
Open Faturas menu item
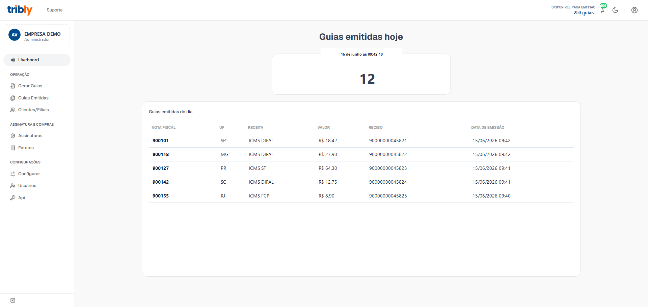click(26, 148)
